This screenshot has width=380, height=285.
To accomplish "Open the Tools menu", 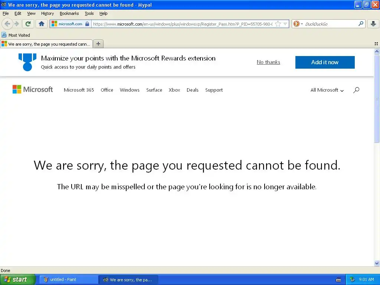I will pyautogui.click(x=89, y=13).
